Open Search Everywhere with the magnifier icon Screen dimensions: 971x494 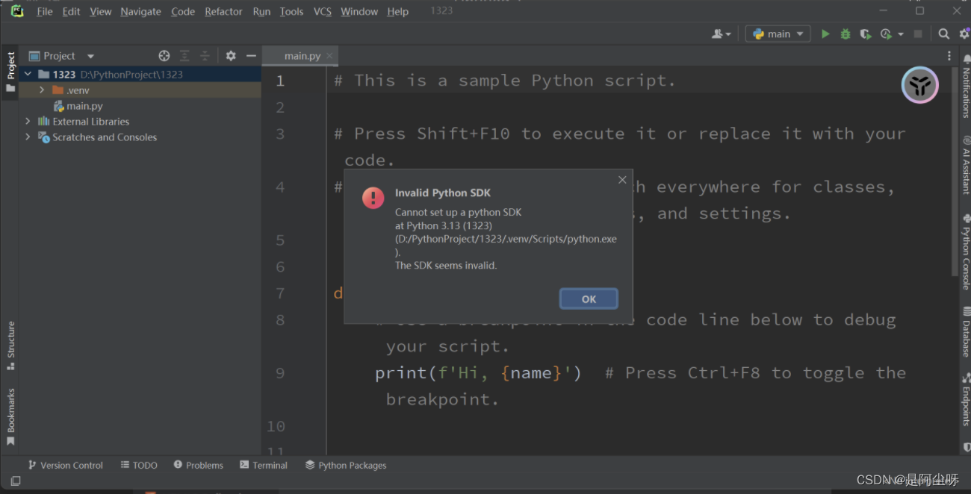point(943,34)
